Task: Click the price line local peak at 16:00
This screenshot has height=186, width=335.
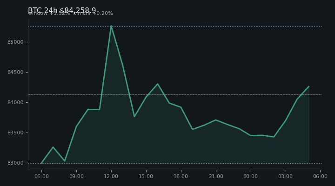Action: coord(158,84)
